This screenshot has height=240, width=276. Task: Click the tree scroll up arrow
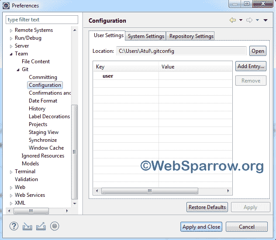tap(75, 30)
